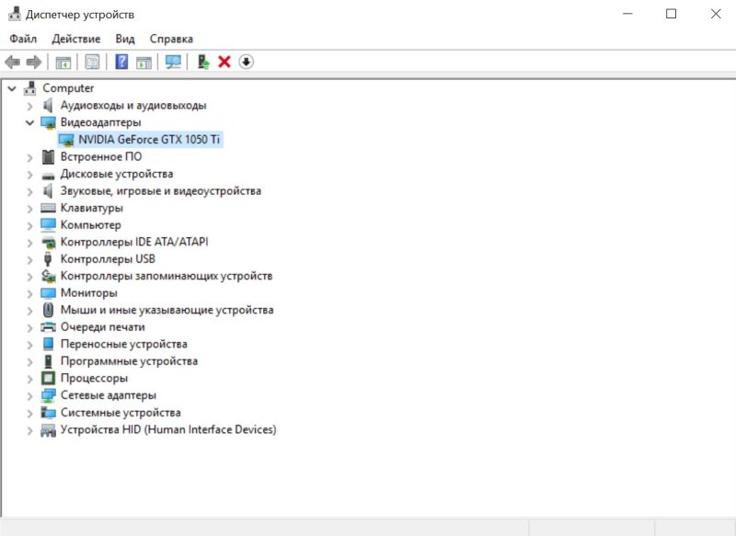The image size is (736, 536).
Task: Click the Очереди печати printer icon
Action: coord(48,327)
